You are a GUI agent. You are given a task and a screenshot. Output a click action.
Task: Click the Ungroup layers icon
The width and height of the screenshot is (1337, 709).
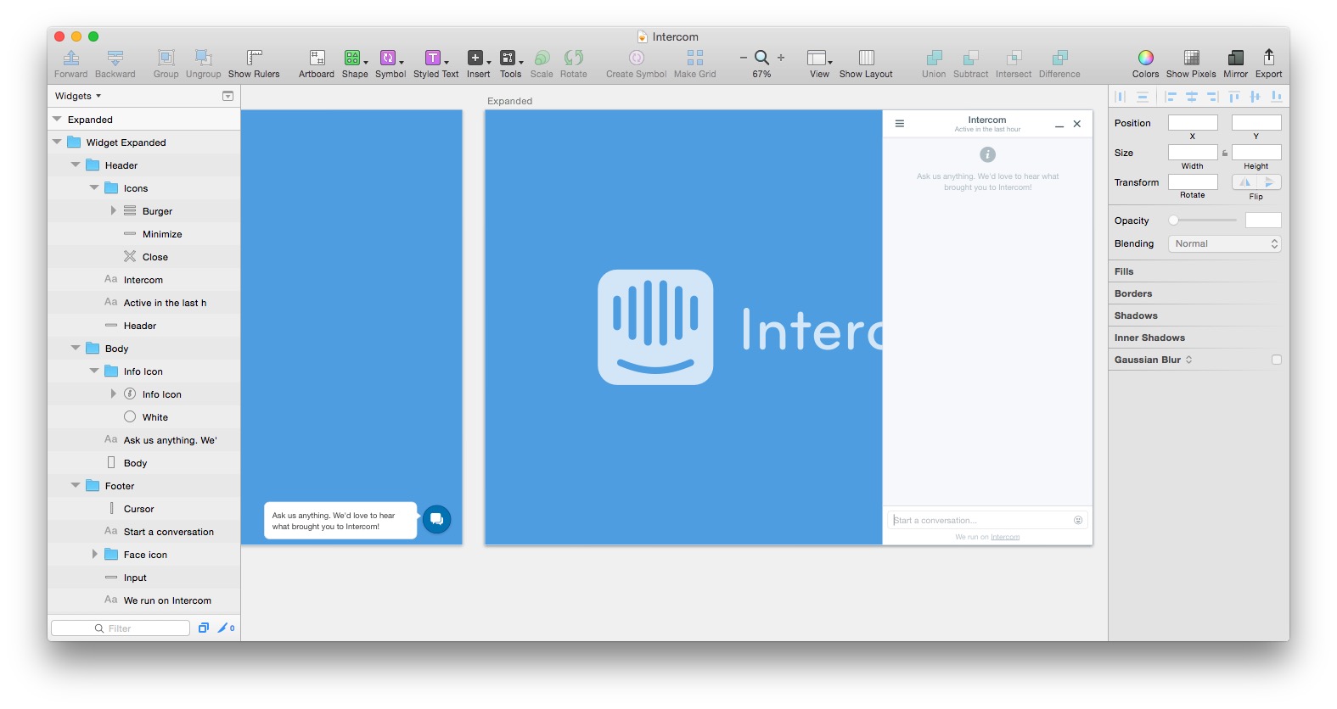tap(204, 58)
